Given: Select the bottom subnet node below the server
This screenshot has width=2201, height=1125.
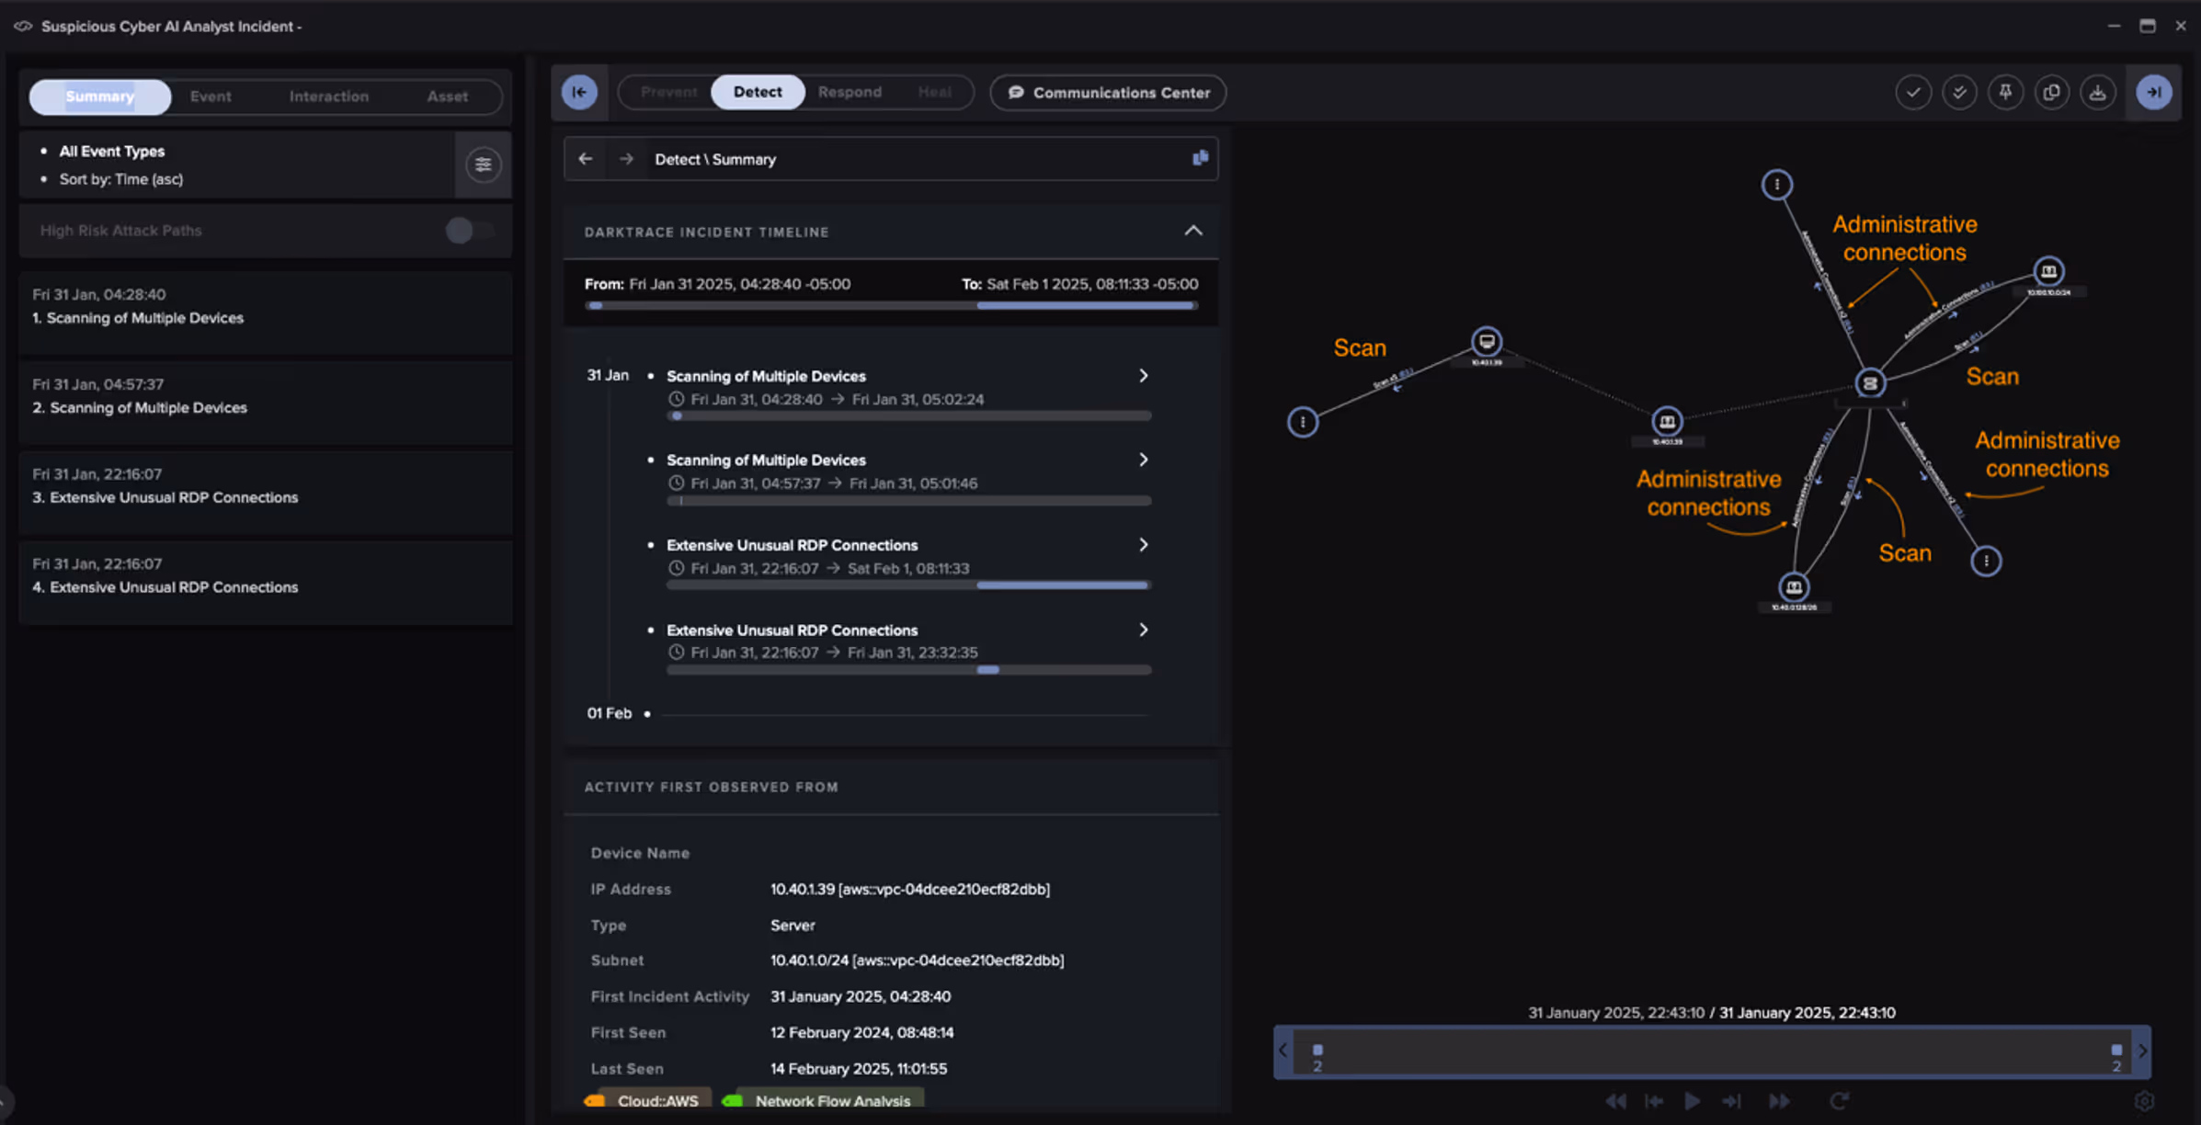Looking at the screenshot, I should coord(1794,586).
